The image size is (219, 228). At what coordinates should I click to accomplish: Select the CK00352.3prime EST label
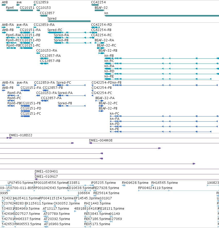pyautogui.click(x=67, y=203)
